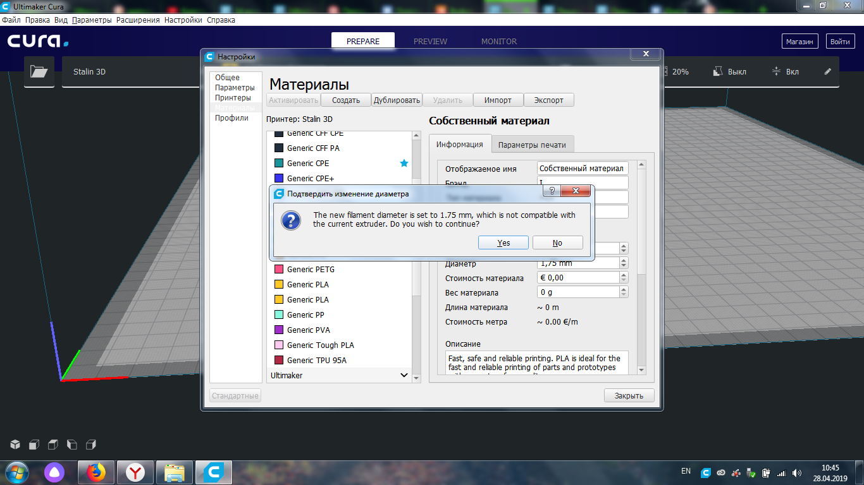Select Профили in settings sidebar
The image size is (864, 485).
(x=231, y=118)
